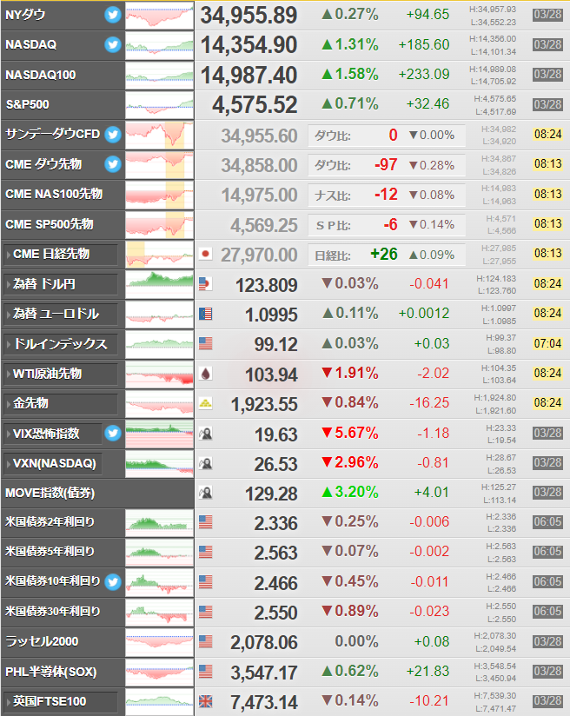Image resolution: width=570 pixels, height=716 pixels.
Task: Click the fear icon in VIX恐怖指数 row
Action: pyautogui.click(x=206, y=433)
